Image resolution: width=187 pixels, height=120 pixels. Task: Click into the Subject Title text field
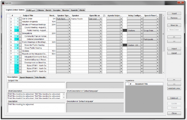(36, 85)
